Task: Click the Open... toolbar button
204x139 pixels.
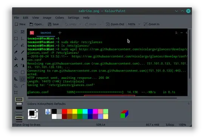Action: pyautogui.click(x=37, y=24)
